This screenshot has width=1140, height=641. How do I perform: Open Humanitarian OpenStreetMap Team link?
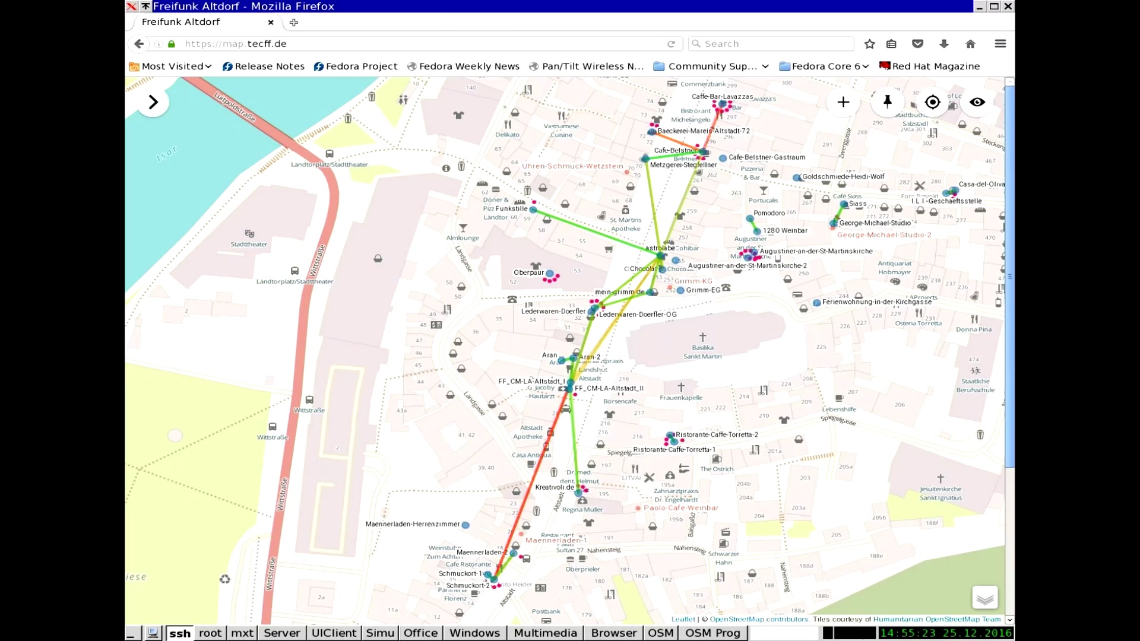[x=937, y=619]
